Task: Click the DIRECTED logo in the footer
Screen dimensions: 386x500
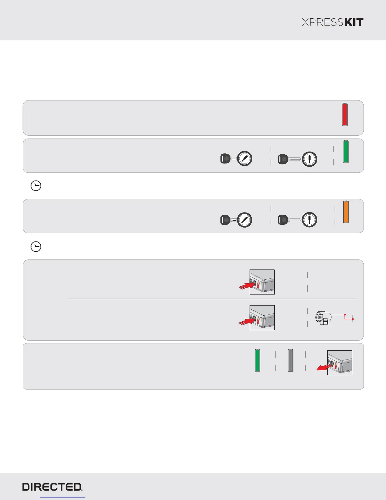Action: point(52,487)
